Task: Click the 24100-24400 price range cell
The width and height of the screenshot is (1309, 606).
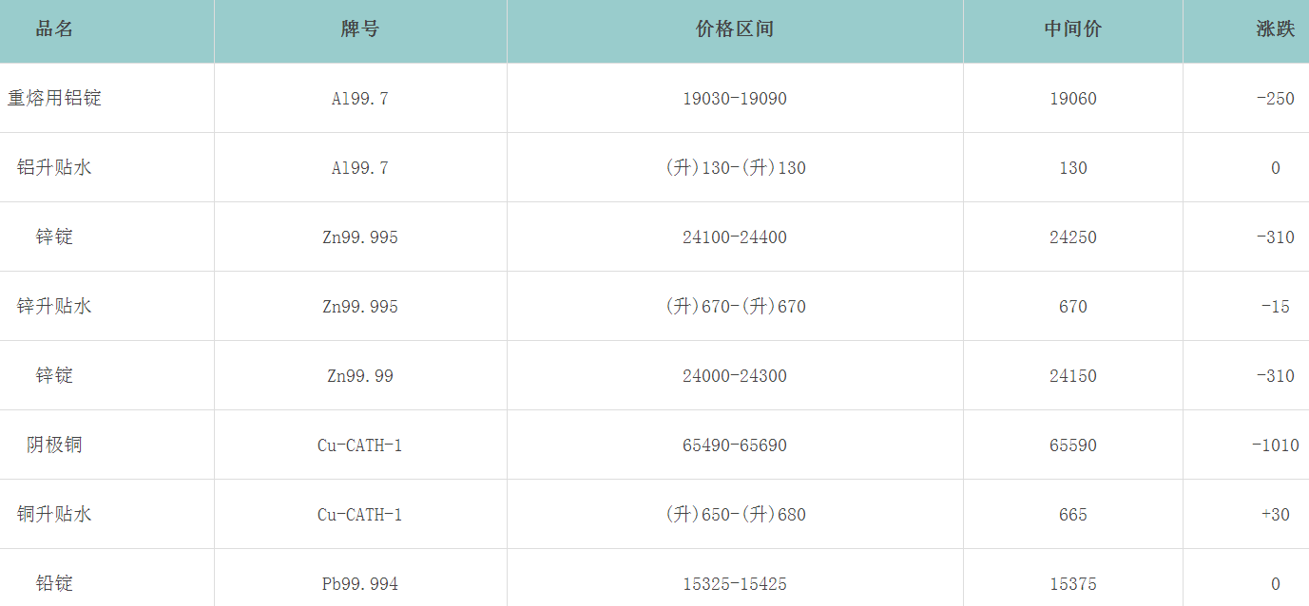Action: (x=734, y=237)
